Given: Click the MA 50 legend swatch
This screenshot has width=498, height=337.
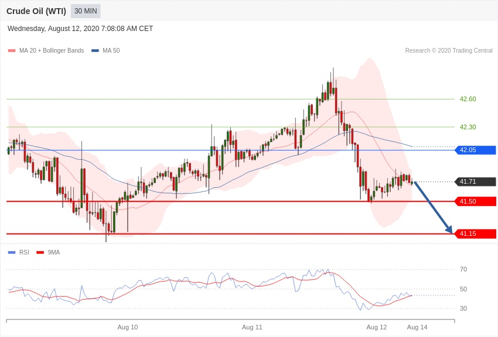Looking at the screenshot, I should [x=95, y=51].
